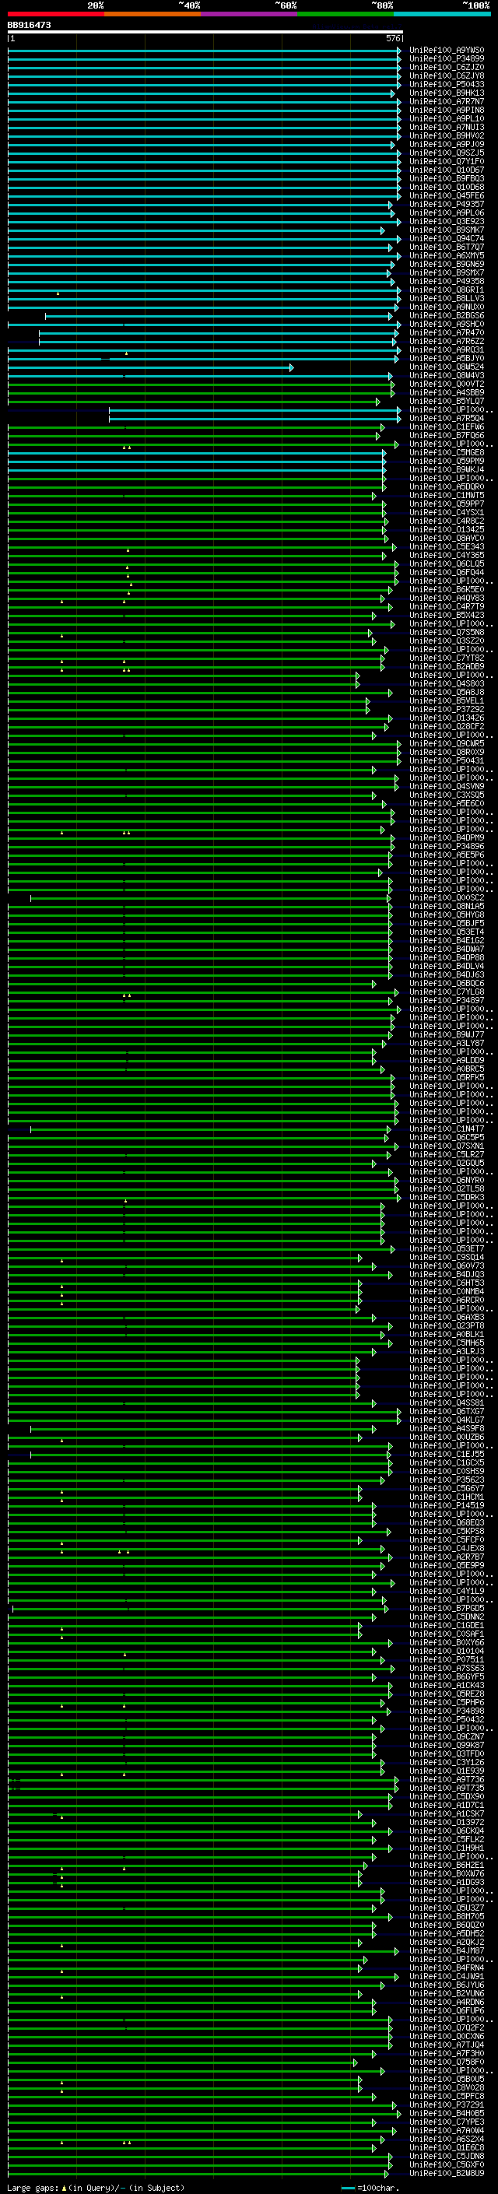Select the UniRef100_Q45FE6 label
The width and height of the screenshot is (498, 2194).
coord(446,196)
